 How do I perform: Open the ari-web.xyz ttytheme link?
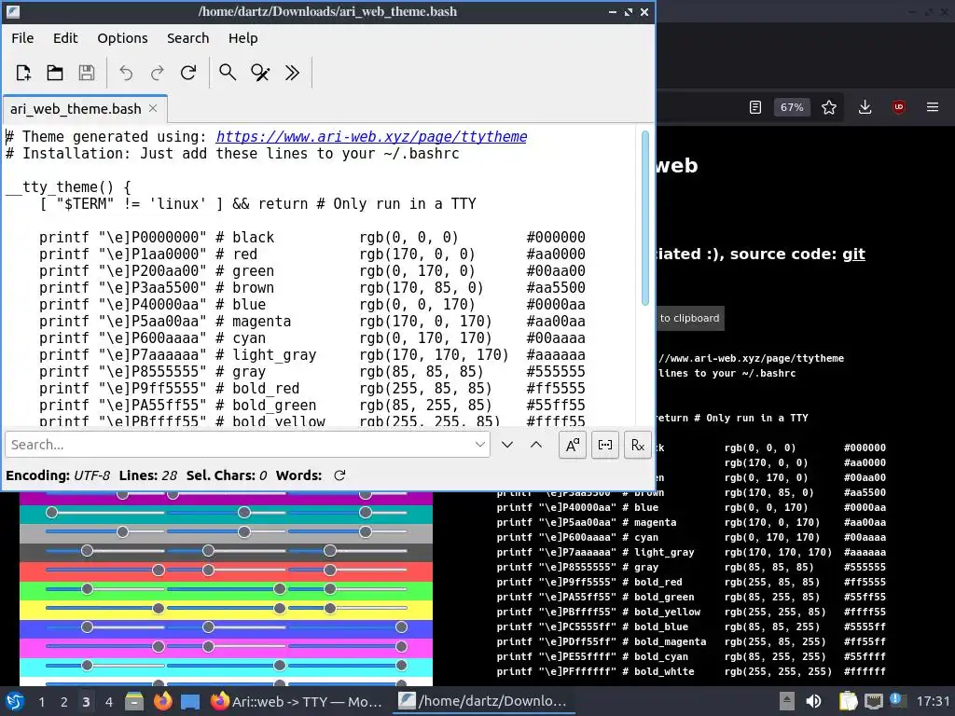point(371,136)
